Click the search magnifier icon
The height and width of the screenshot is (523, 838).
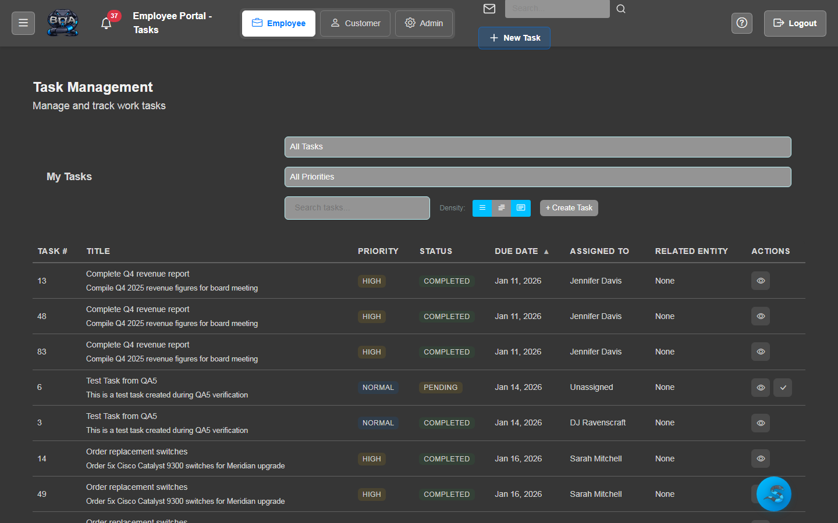click(621, 9)
